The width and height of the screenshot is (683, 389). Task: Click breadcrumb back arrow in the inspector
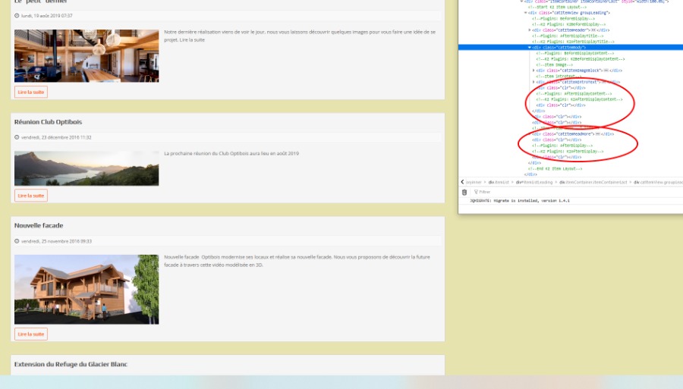[x=462, y=182]
